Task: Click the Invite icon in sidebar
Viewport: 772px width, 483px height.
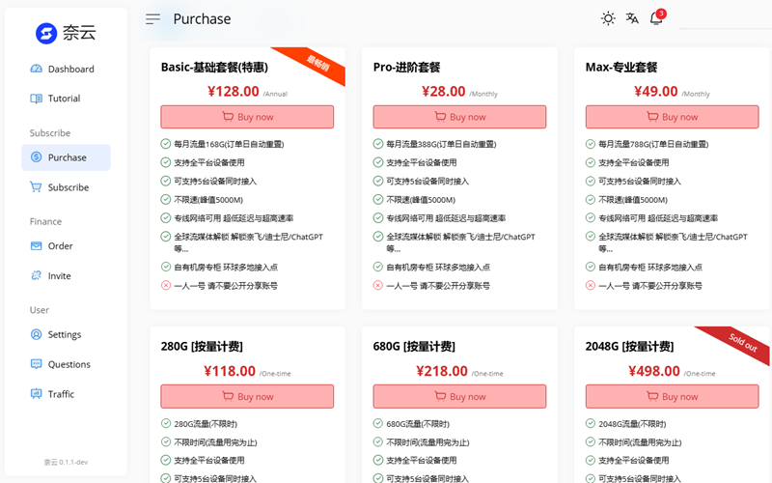Action: point(37,275)
